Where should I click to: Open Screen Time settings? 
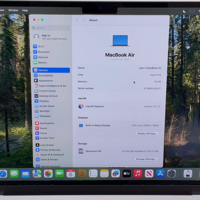tap(45, 138)
